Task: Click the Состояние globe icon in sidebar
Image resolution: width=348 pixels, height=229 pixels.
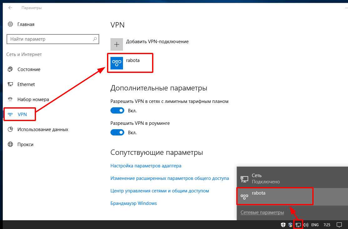Action: coord(10,69)
